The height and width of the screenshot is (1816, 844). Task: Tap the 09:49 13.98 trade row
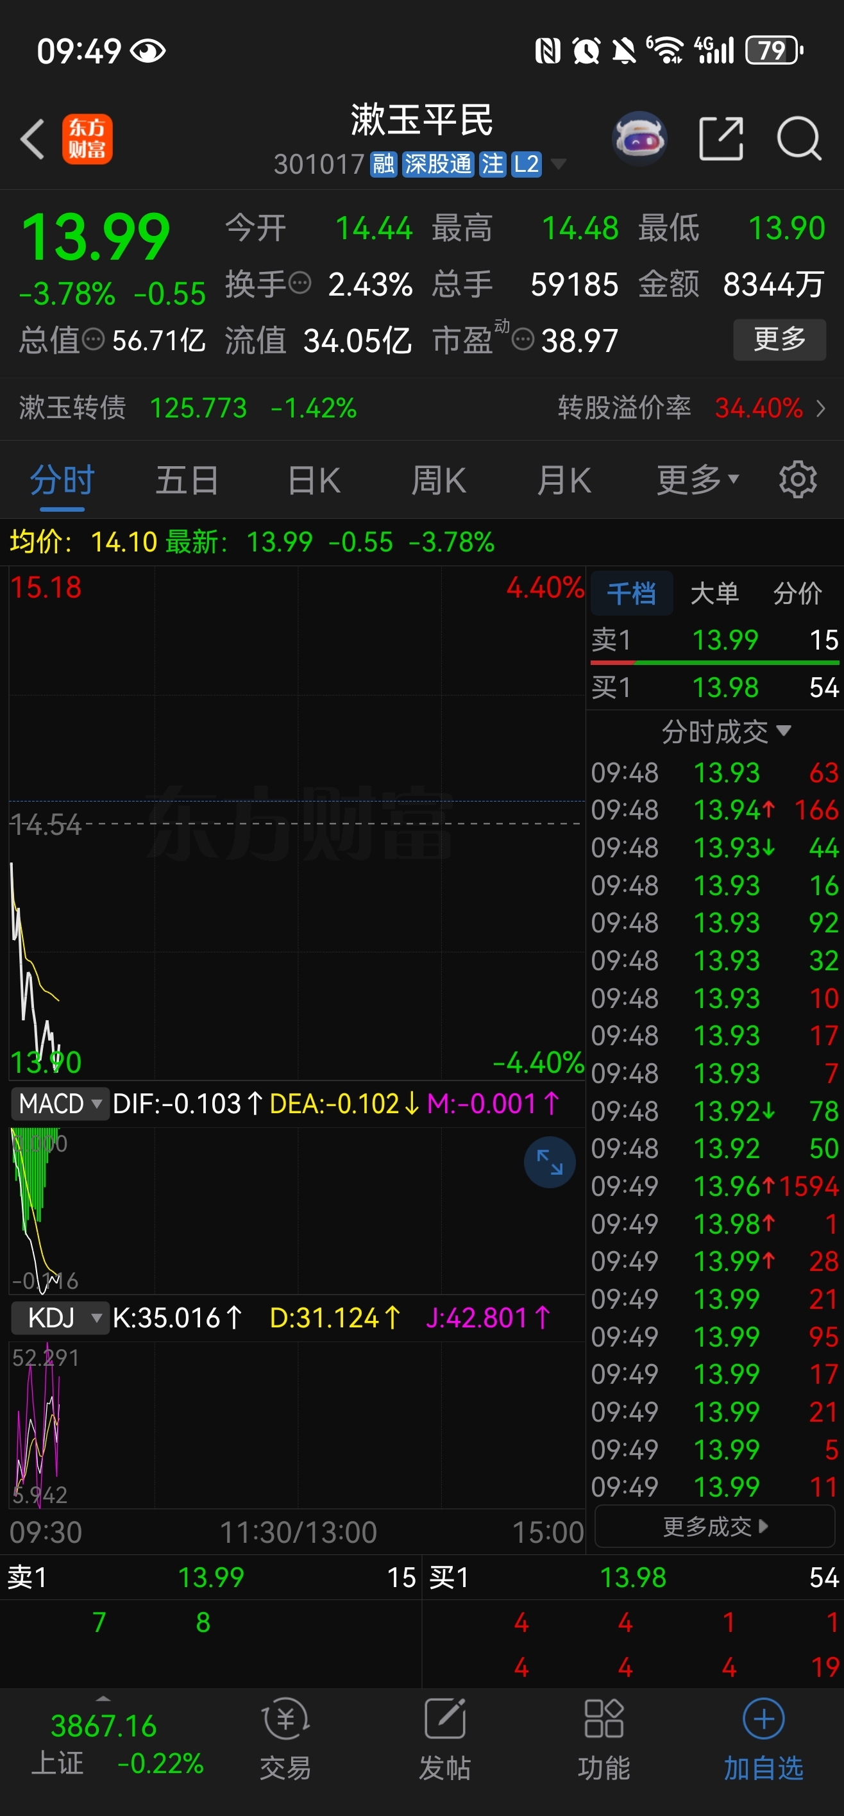[x=715, y=1223]
